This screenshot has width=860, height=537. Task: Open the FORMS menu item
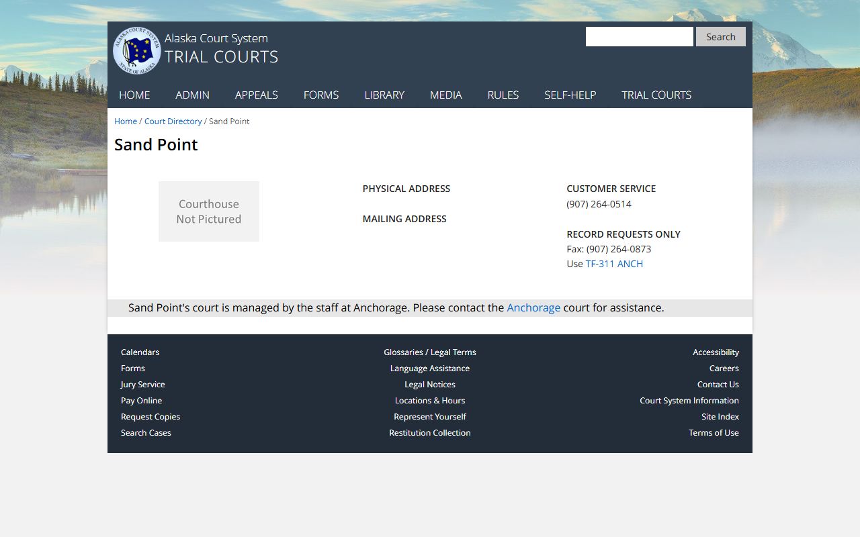click(x=321, y=95)
